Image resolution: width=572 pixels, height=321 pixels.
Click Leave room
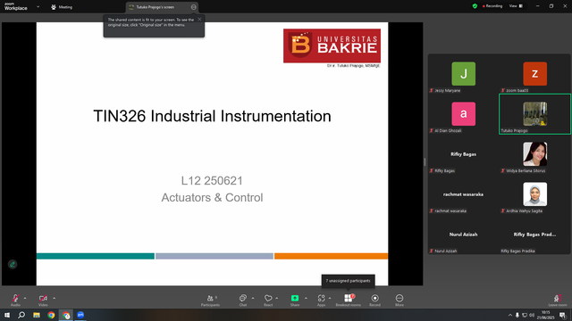pyautogui.click(x=558, y=300)
